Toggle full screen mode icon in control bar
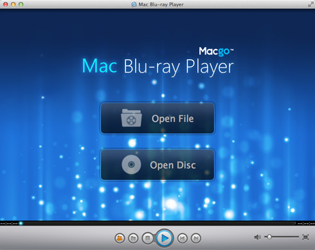Image resolution: width=315 pixels, height=250 pixels. [305, 237]
